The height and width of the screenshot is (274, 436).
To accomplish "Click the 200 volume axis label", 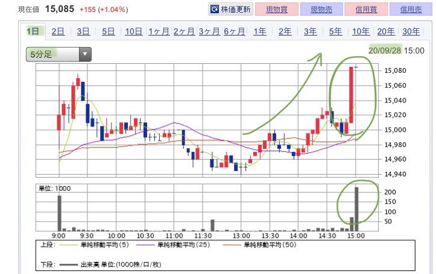I will [x=390, y=192].
